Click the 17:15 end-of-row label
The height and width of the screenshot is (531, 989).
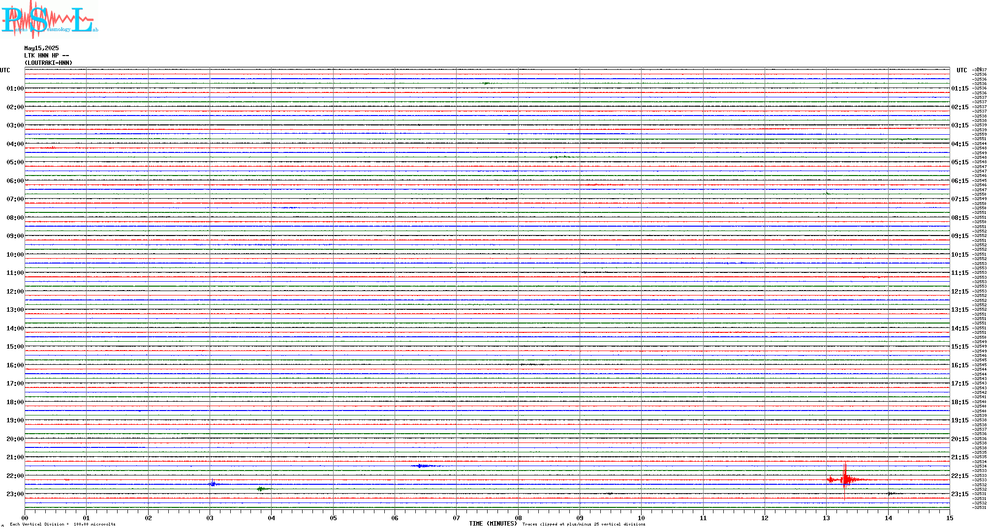(960, 383)
